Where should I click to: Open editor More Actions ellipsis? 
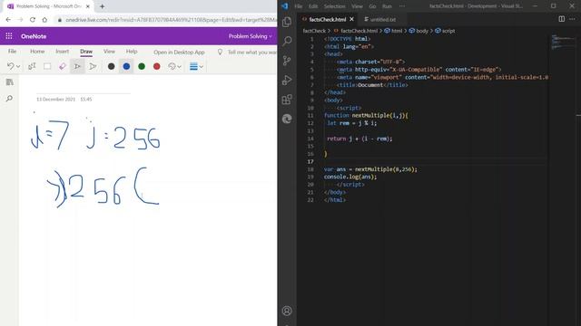[573, 19]
